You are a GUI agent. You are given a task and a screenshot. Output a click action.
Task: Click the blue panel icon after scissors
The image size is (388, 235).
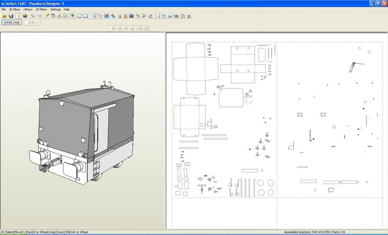tap(107, 16)
